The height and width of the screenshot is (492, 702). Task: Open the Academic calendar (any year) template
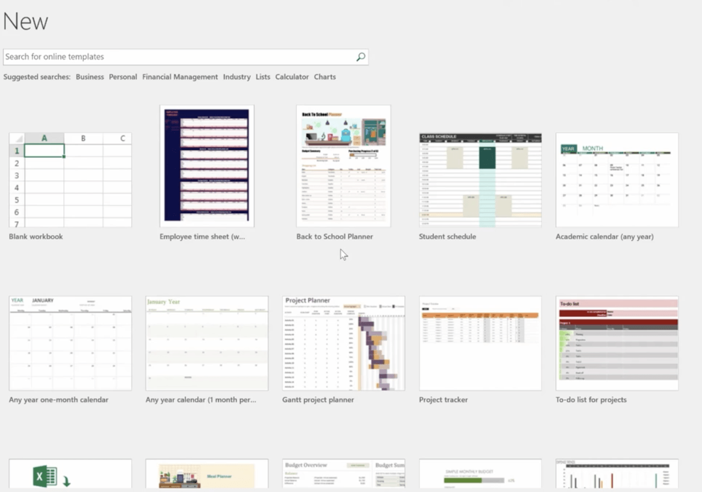click(617, 180)
